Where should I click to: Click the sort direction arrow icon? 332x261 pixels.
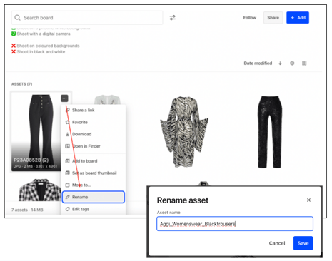point(280,63)
